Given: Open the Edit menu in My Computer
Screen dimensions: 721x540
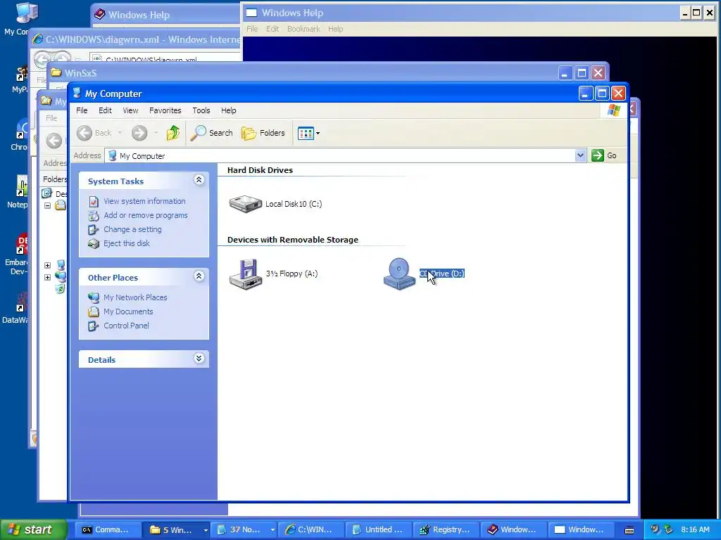Looking at the screenshot, I should point(105,110).
